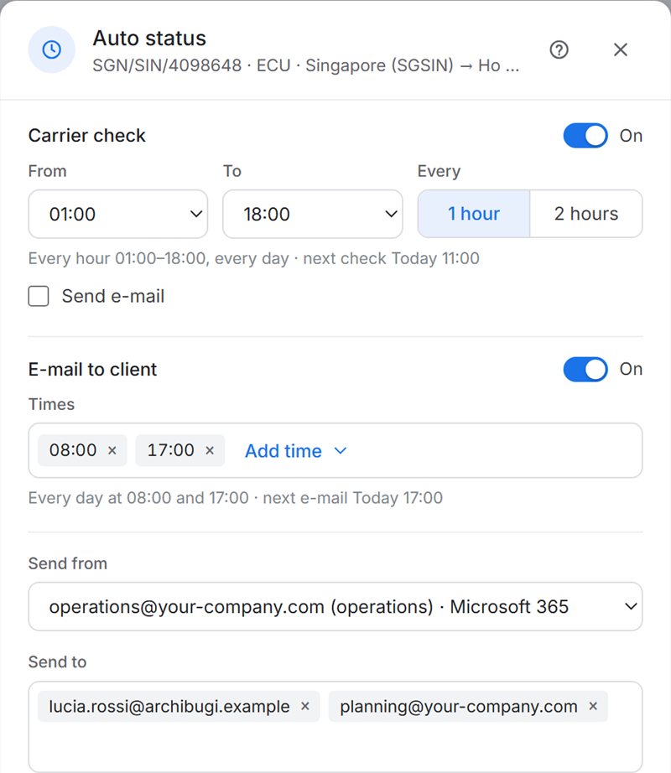Image resolution: width=671 pixels, height=773 pixels.
Task: Click the 'next check Today 11:00' summary text
Action: (392, 258)
